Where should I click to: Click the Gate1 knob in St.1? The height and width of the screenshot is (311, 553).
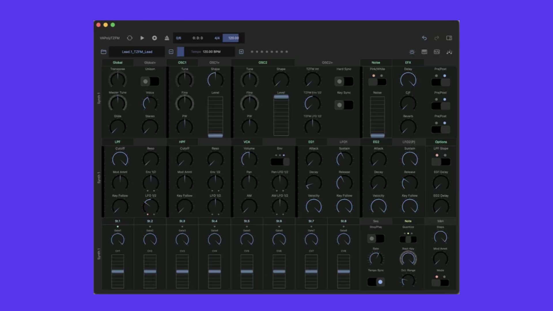[118, 240]
